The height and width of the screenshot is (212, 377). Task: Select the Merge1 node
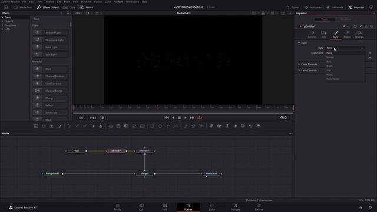click(x=144, y=174)
